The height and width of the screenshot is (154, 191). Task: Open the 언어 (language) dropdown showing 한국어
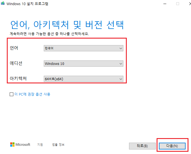[x=84, y=48]
